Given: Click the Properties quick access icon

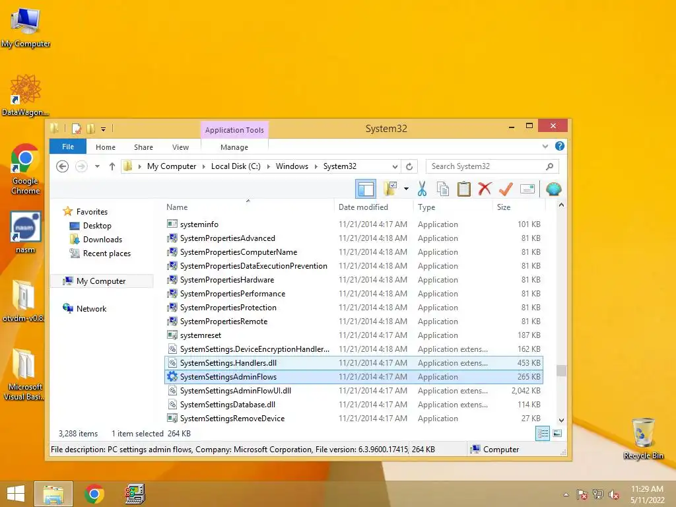Looking at the screenshot, I should pos(77,129).
